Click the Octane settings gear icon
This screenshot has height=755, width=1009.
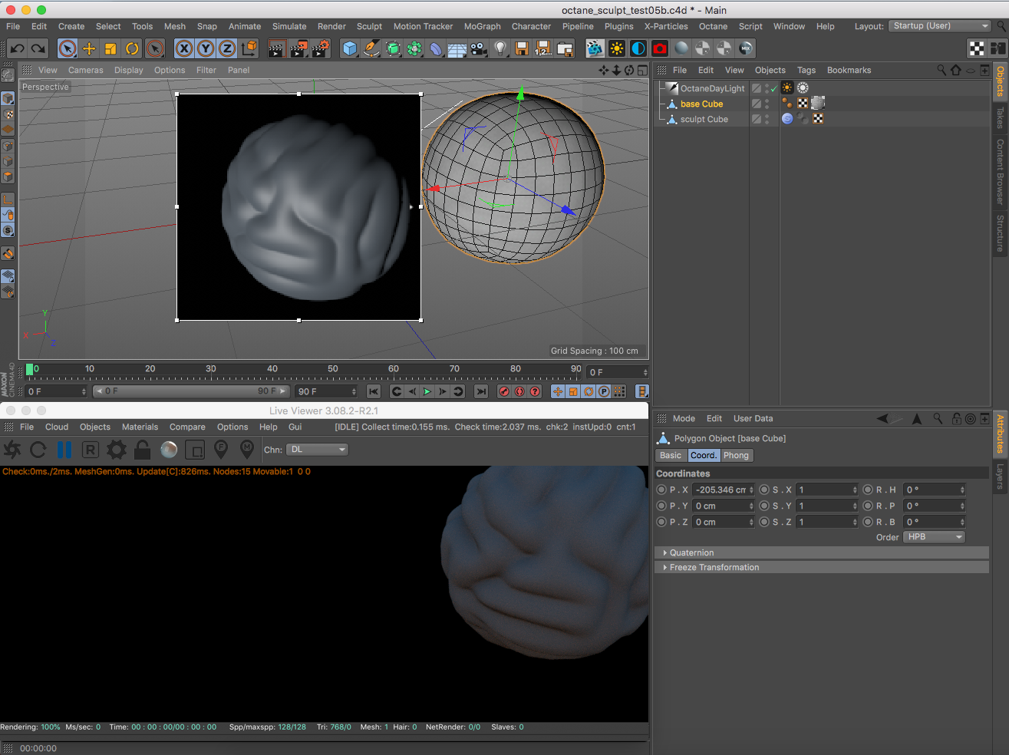(x=117, y=450)
